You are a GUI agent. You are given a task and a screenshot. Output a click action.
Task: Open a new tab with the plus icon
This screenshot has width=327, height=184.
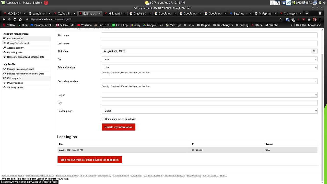(x=307, y=14)
